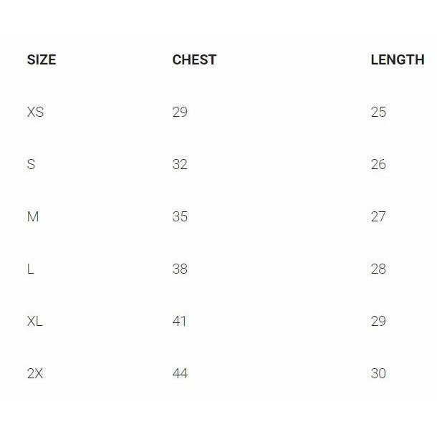Image resolution: width=437 pixels, height=437 pixels.
Task: Click the chest value 38
Action: [180, 269]
